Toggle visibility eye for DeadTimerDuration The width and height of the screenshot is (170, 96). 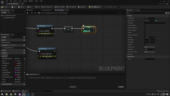(x=24, y=59)
